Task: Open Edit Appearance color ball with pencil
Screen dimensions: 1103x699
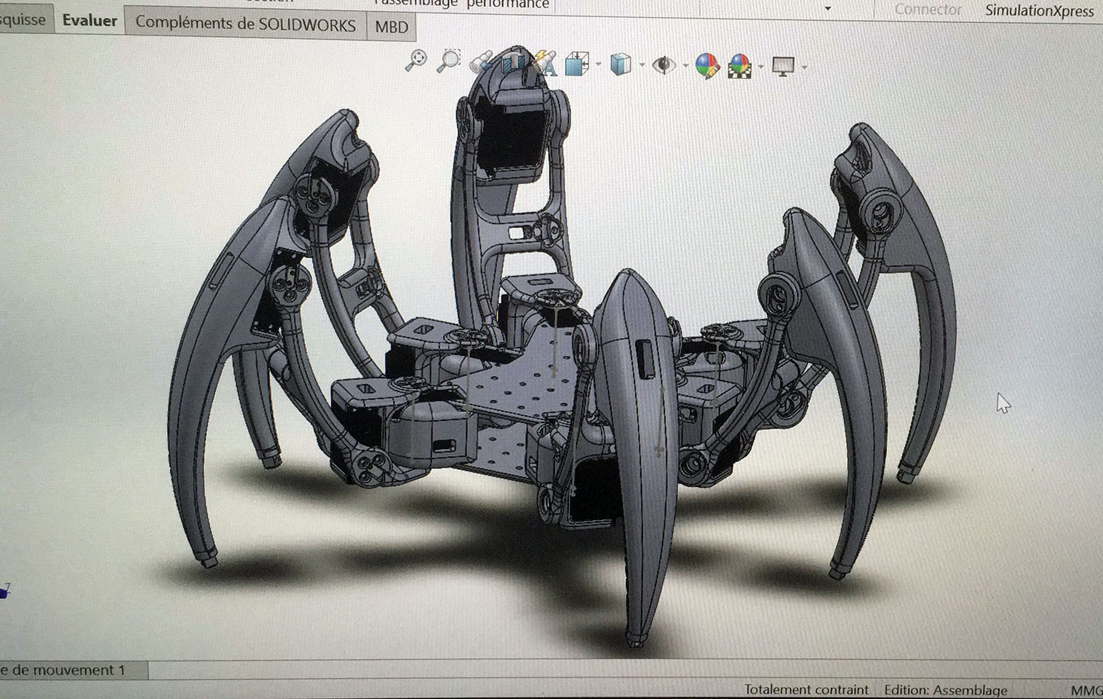Action: 707,66
